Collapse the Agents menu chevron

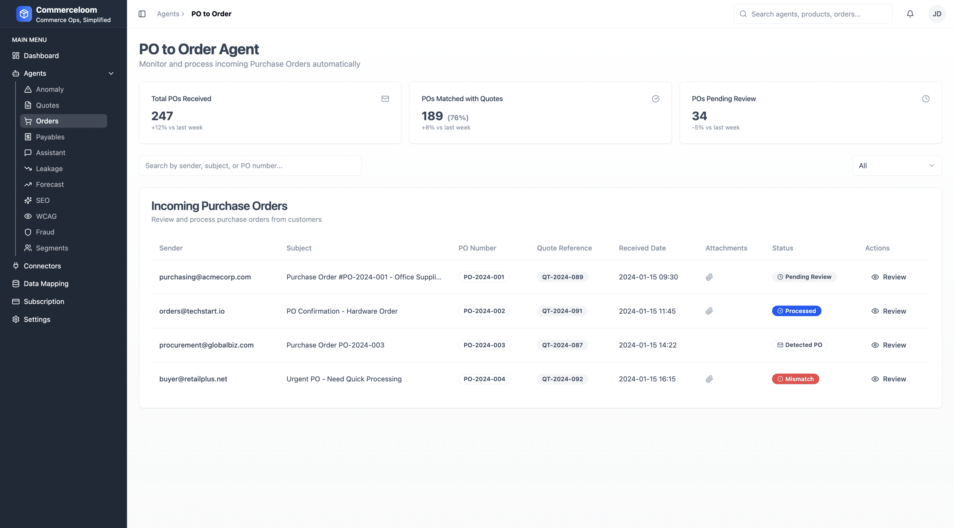click(x=111, y=73)
